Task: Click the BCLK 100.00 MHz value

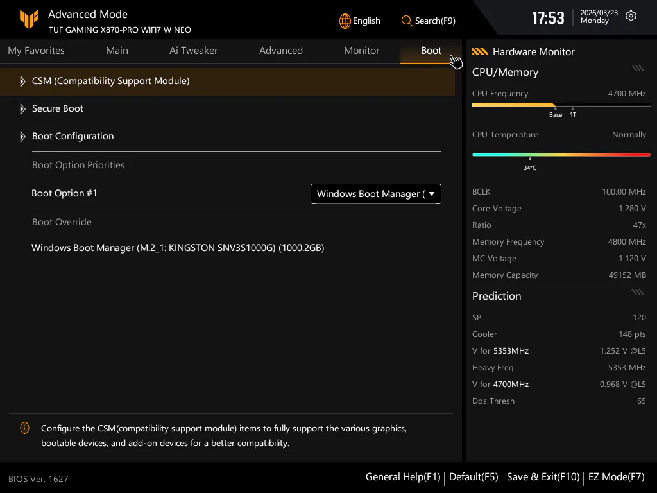Action: point(624,191)
